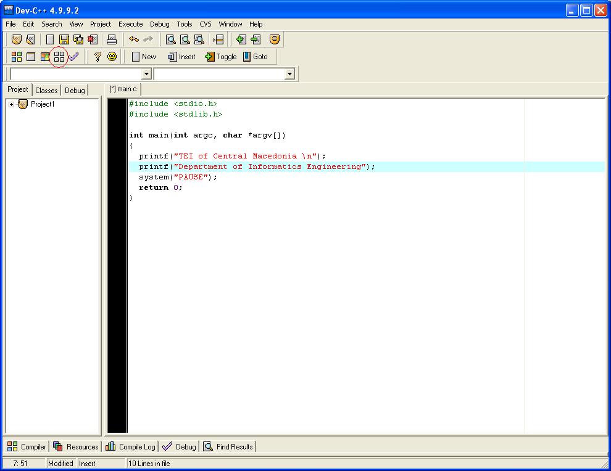Select the [*] main.c editor tab
This screenshot has width=611, height=471.
(123, 89)
